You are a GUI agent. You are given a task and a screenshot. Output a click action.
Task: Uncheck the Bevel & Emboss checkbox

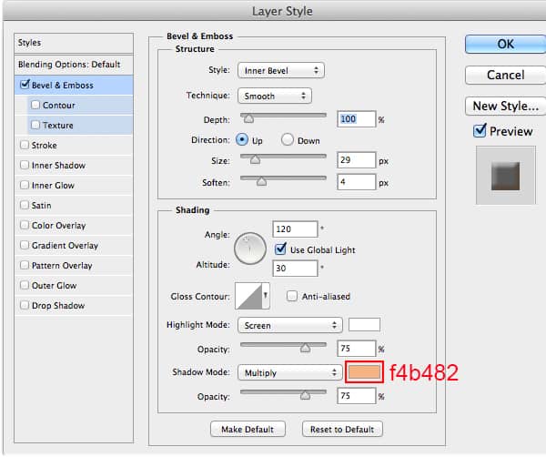pos(24,86)
